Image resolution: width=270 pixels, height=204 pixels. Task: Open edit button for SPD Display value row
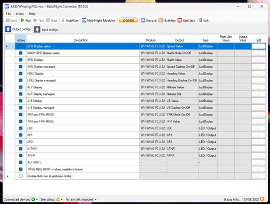point(259,46)
